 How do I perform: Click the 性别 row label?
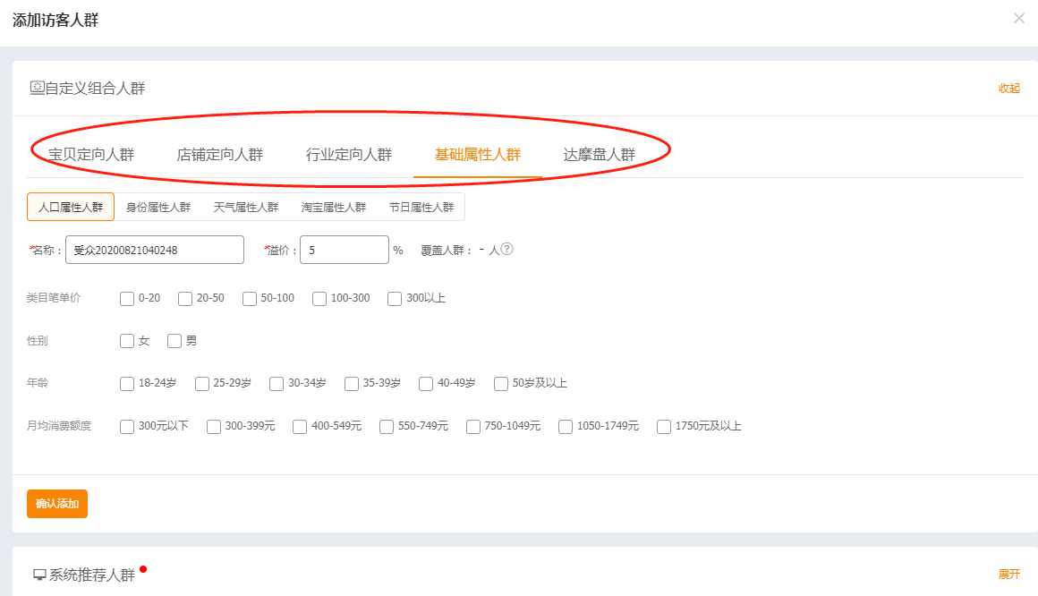[37, 340]
